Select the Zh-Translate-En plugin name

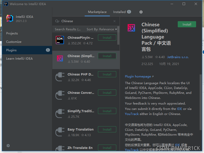pos(80,148)
